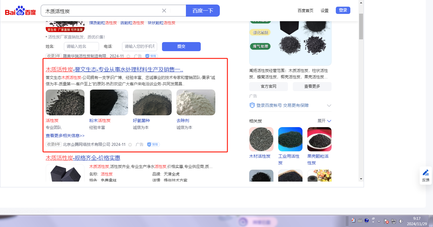Viewport: 433px width, 227px height.
Task: Click the 登录 login button
Action: tap(343, 10)
